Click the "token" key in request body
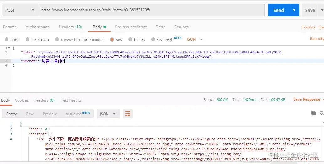Screen dimensions: 324x164 pos(28,52)
